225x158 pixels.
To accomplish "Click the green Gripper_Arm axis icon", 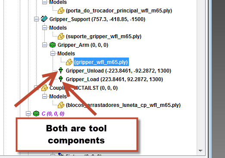I will 53,45.
